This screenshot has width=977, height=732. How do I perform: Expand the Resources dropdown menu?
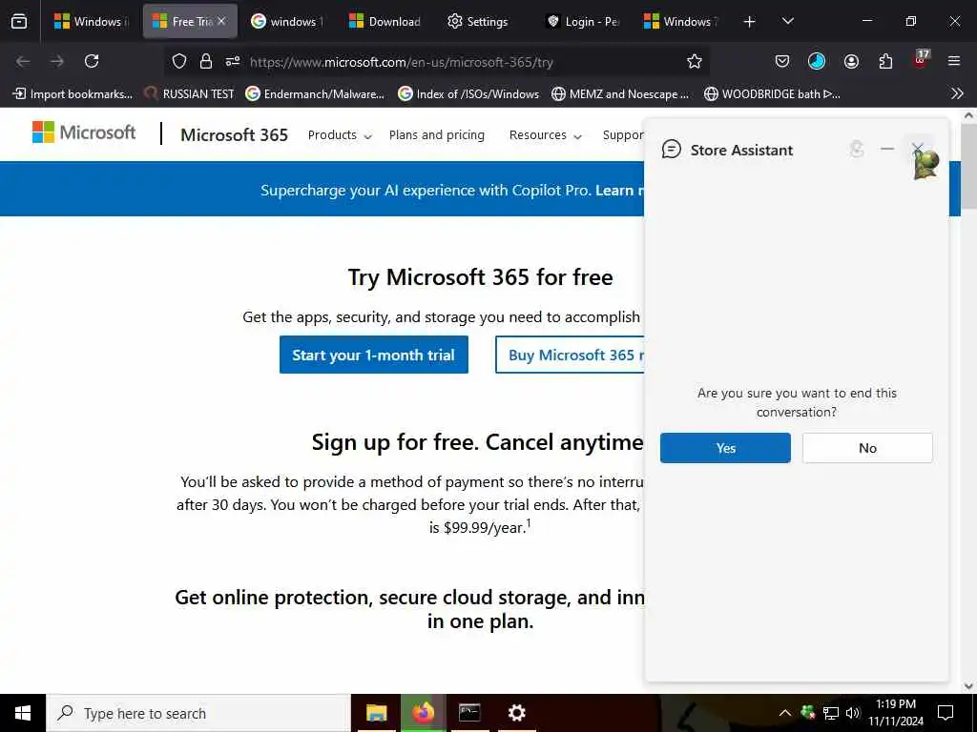tap(545, 135)
